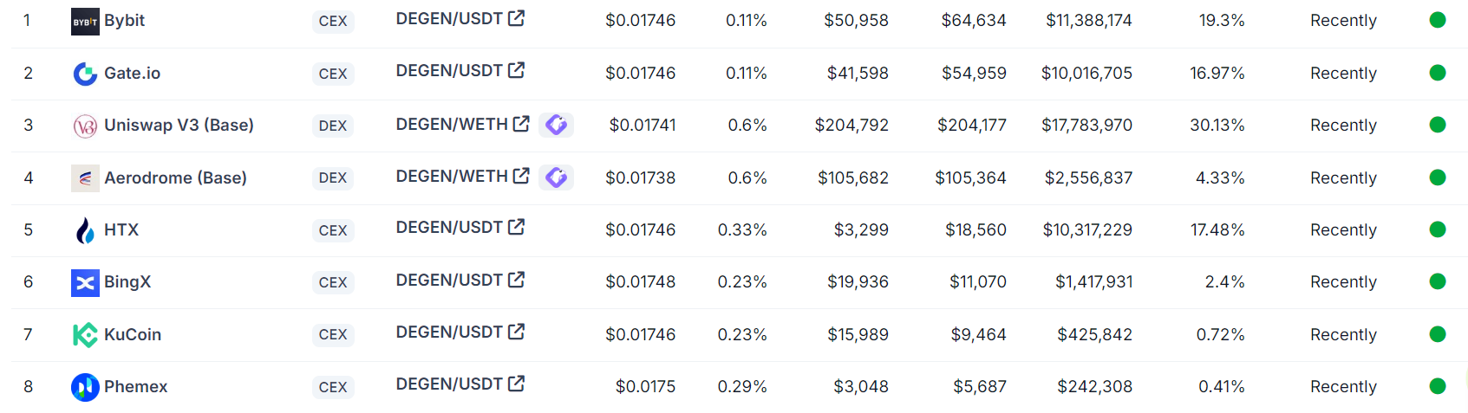This screenshot has width=1468, height=413.
Task: Click the DEX tag in Aerodrome row
Action: (x=333, y=178)
